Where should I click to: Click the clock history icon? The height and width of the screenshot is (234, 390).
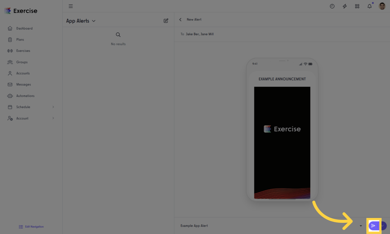coord(332,6)
